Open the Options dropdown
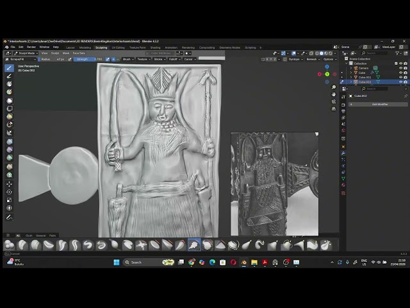Viewport: 410px width, 308px height. click(330, 59)
